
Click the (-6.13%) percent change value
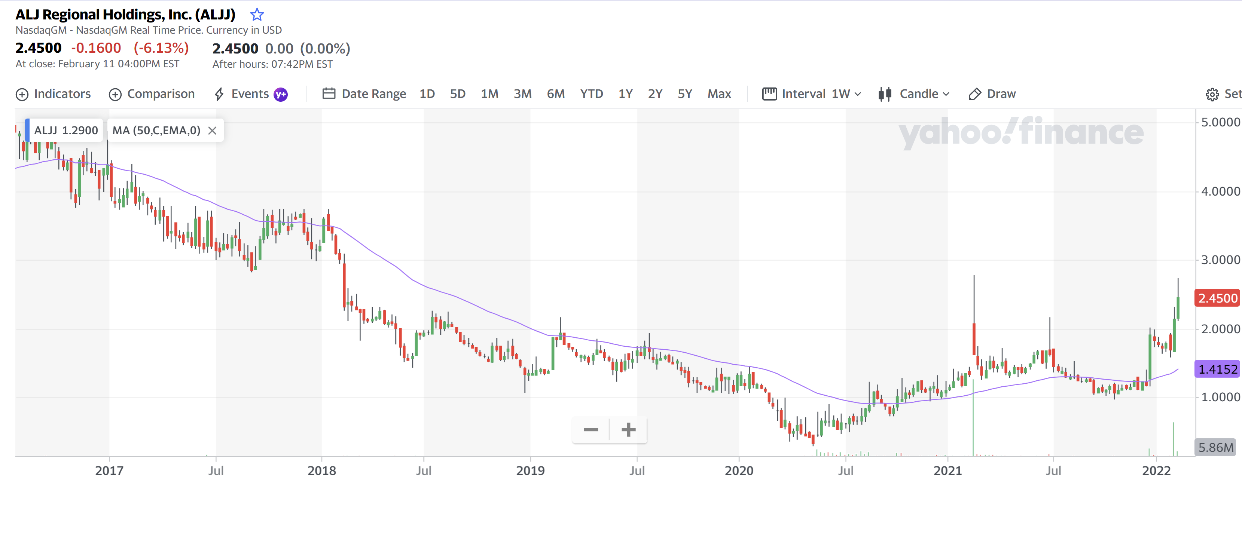click(162, 48)
